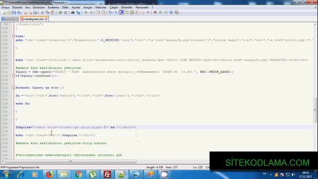The width and height of the screenshot is (318, 179).
Task: Open Firefox from the taskbar
Action: pyautogui.click(x=49, y=175)
